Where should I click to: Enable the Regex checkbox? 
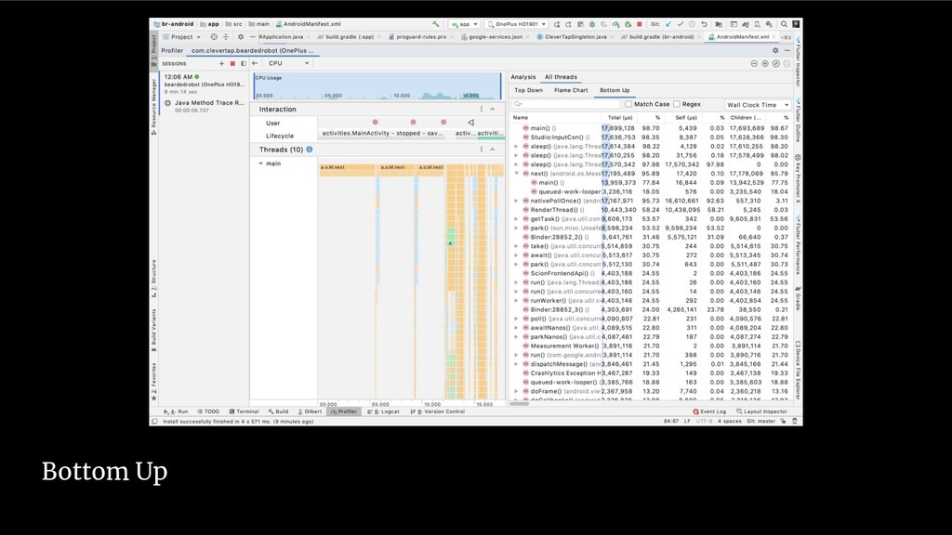[x=677, y=104]
